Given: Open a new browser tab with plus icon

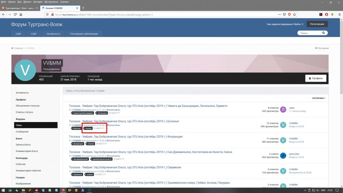Looking at the screenshot, I should tap(83, 8).
